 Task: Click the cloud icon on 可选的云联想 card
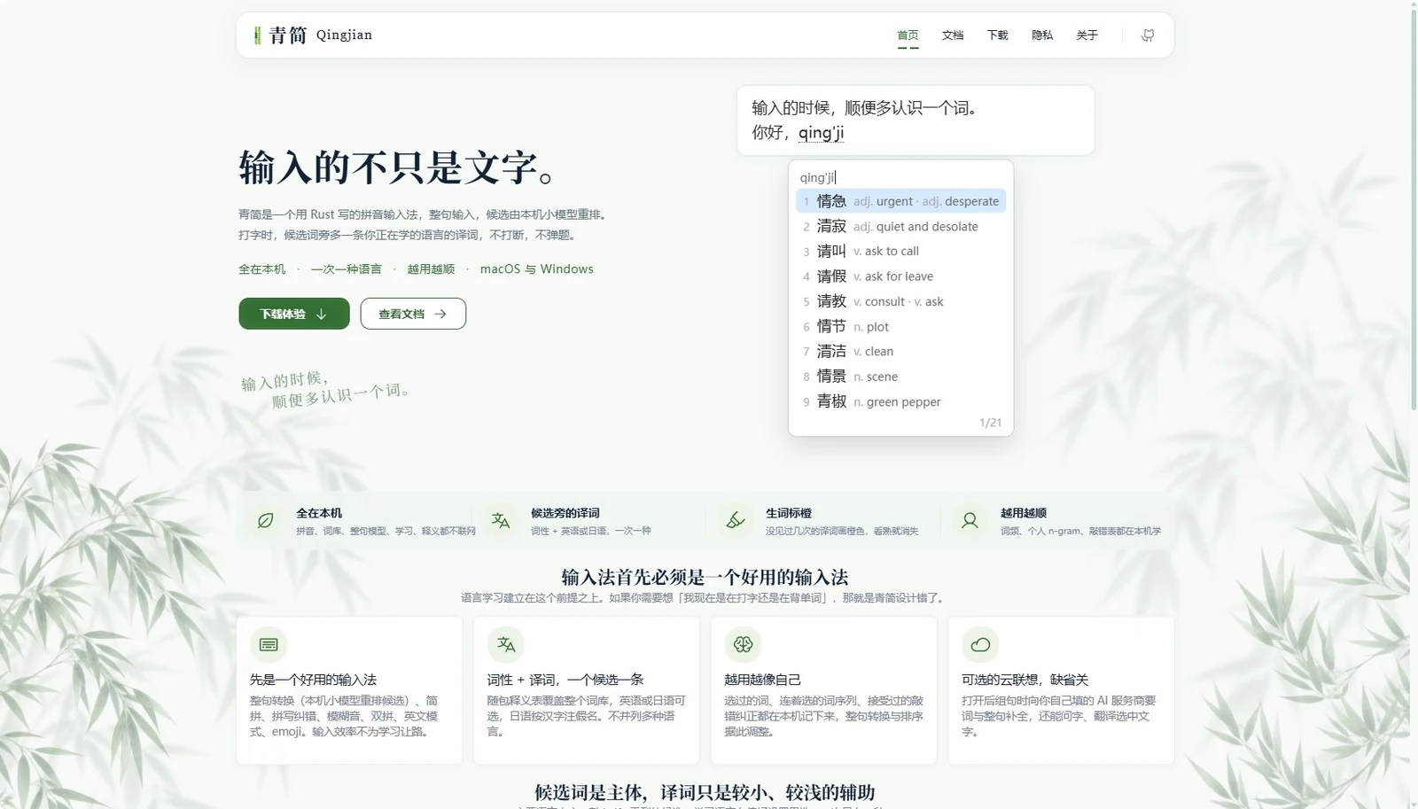[x=980, y=644]
